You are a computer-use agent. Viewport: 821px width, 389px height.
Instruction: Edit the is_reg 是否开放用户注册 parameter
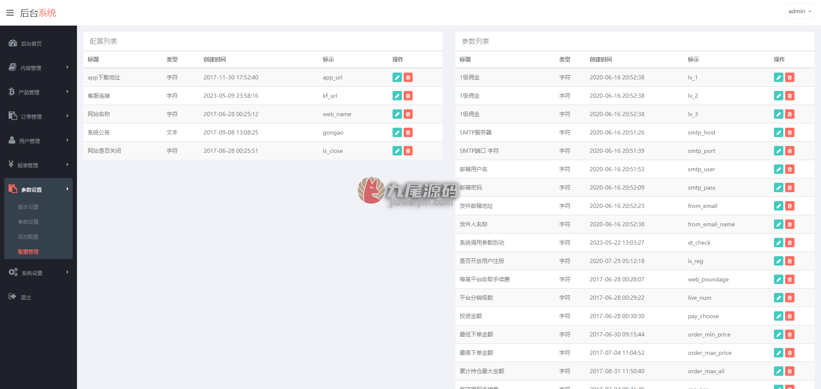tap(779, 261)
